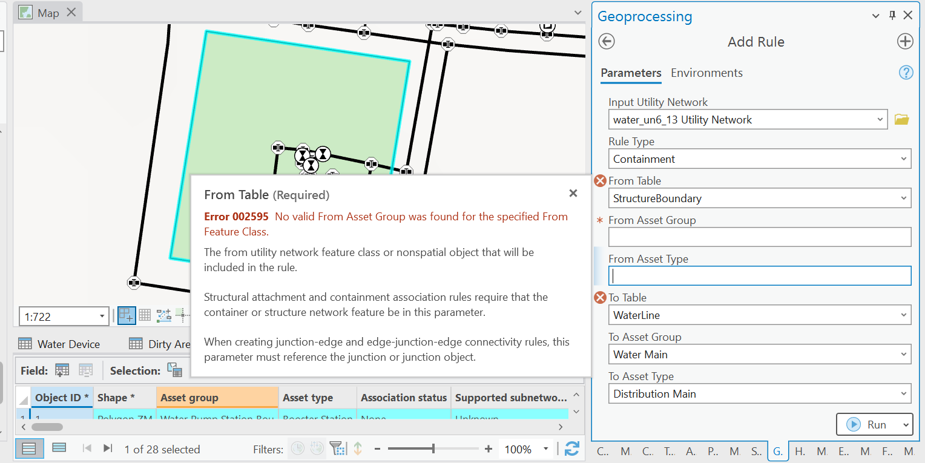Close the From Table error popup
925x463 pixels.
pos(573,193)
